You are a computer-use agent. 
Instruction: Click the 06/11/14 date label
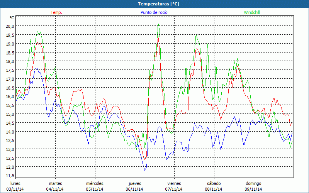[x=134, y=189]
